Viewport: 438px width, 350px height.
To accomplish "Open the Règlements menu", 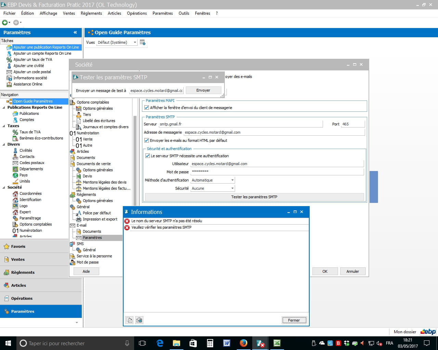I will point(91,13).
